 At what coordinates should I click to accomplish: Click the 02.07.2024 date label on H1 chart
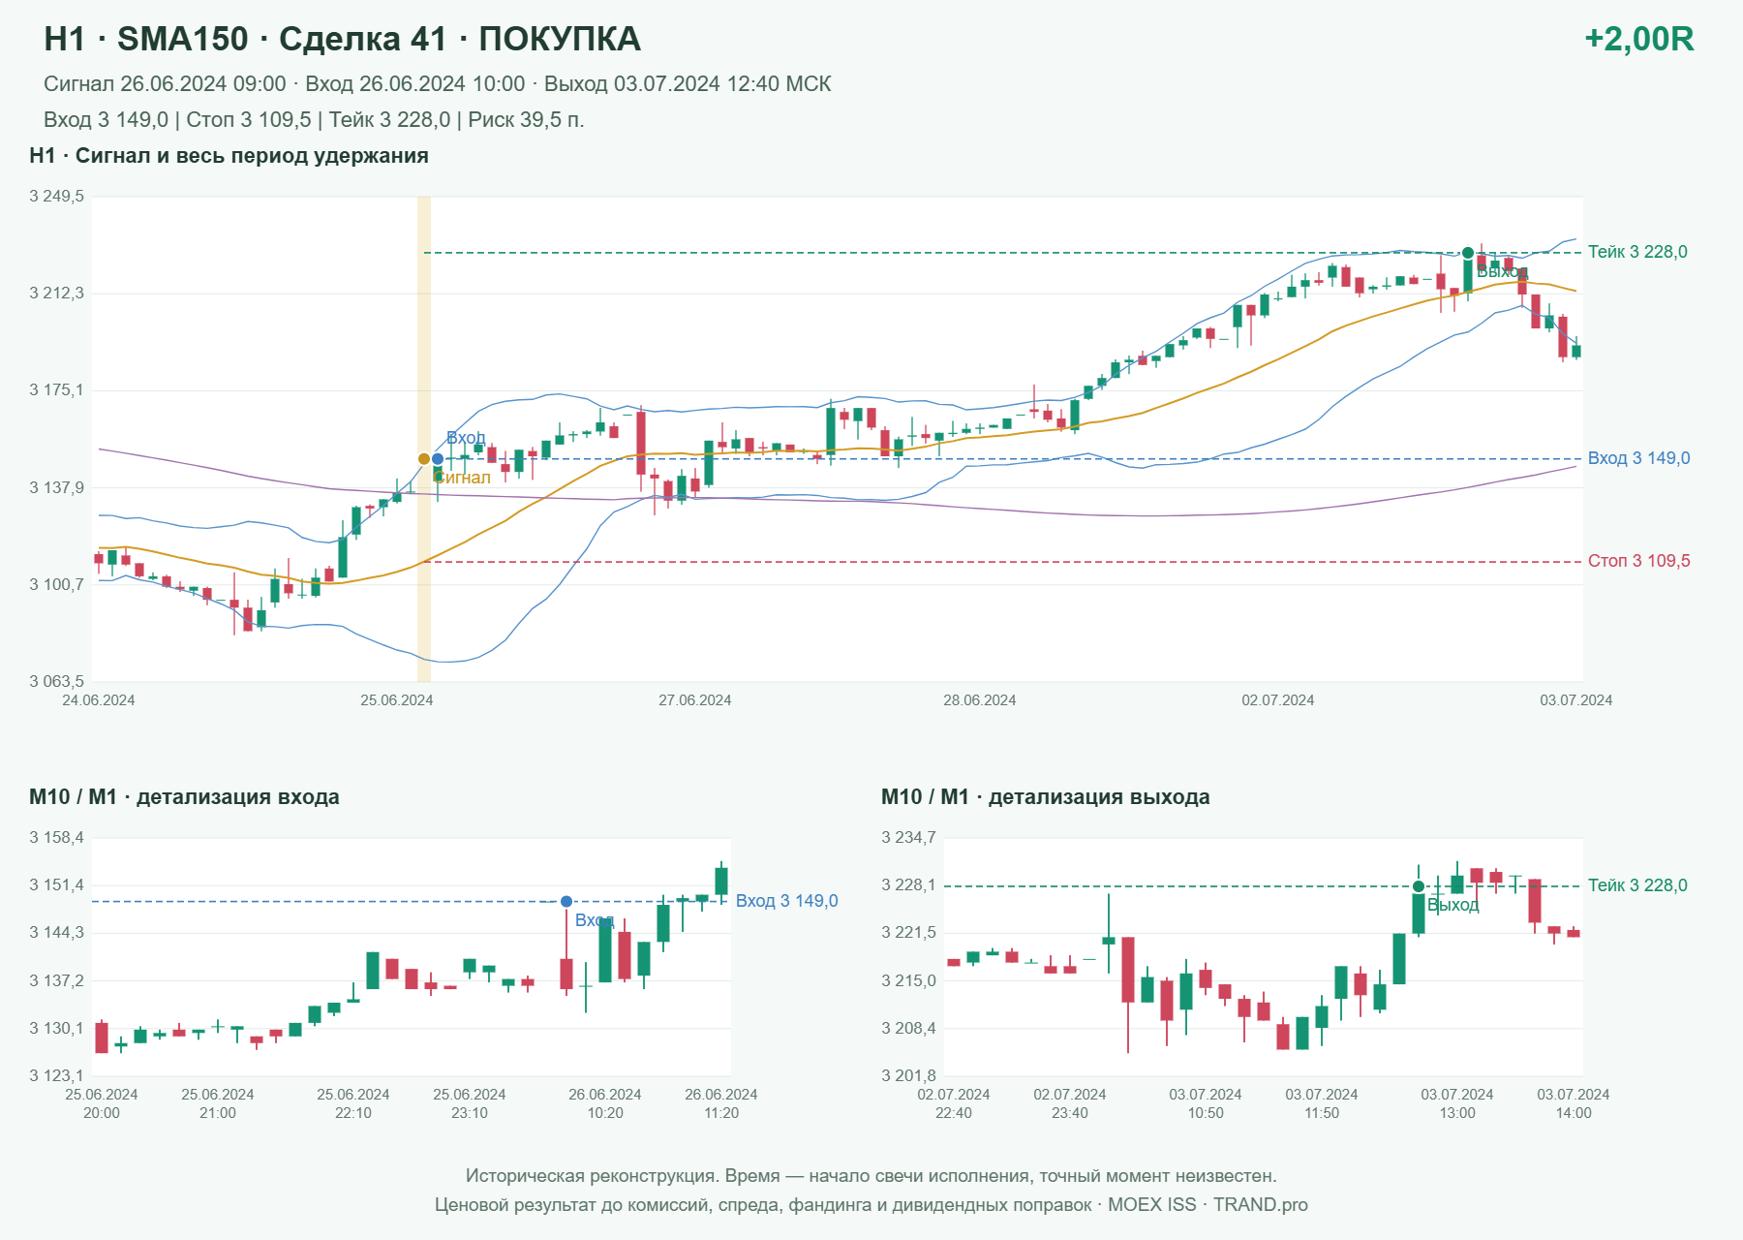[x=1278, y=700]
